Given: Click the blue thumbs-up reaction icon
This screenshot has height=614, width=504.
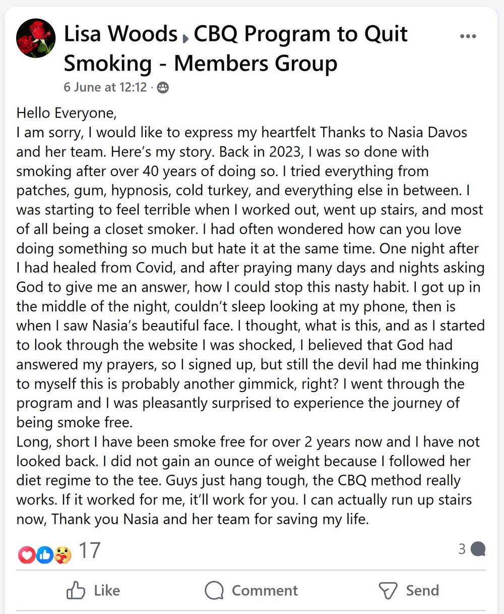Looking at the screenshot, I should [45, 555].
